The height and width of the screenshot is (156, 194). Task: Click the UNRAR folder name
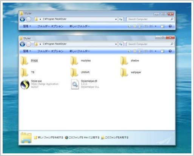[85, 72]
